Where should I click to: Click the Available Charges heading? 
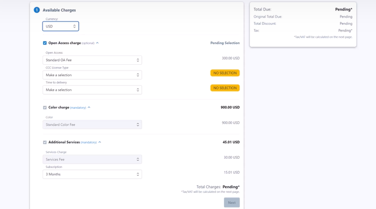point(59,10)
